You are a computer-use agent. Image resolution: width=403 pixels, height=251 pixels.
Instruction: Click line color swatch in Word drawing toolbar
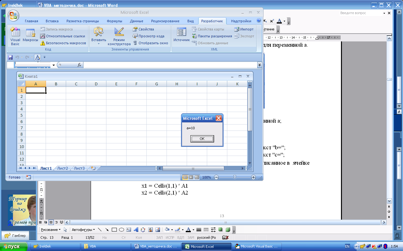click(177, 230)
